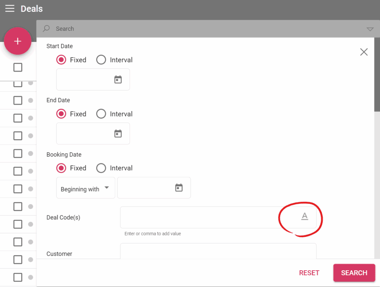
Task: Click the pink add deal plus button
Action: pyautogui.click(x=17, y=41)
